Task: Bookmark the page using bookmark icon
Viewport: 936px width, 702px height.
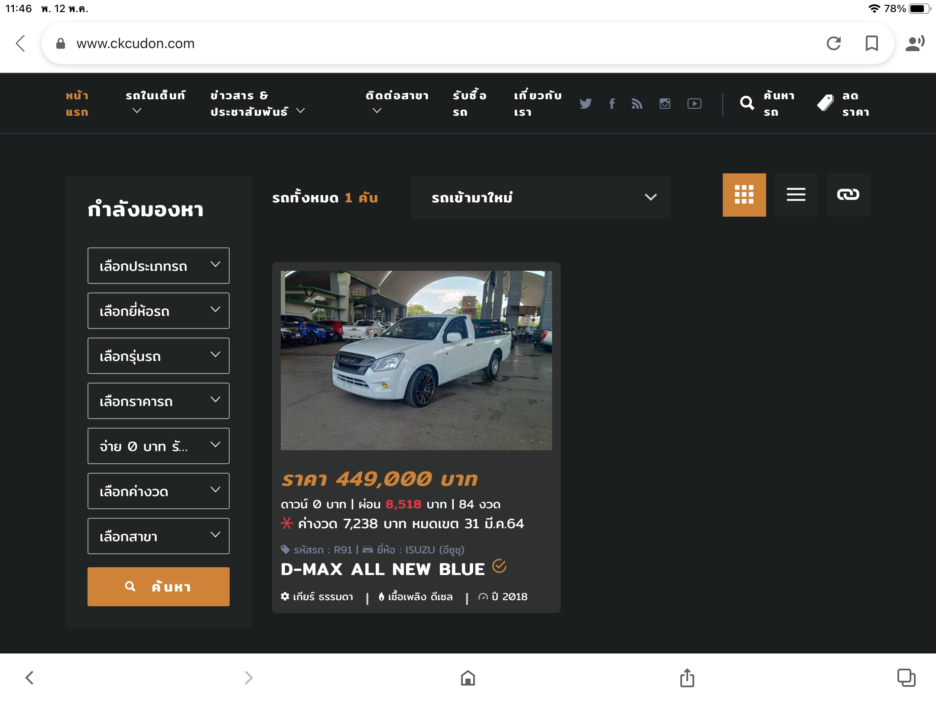Action: pyautogui.click(x=871, y=43)
